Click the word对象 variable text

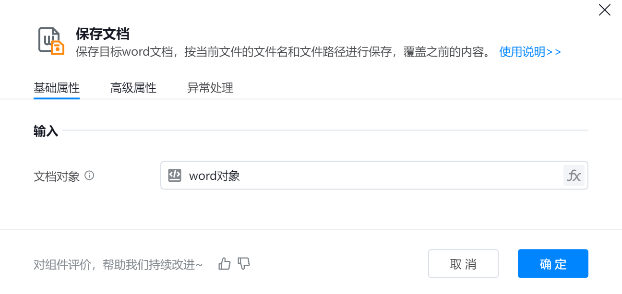click(x=215, y=176)
